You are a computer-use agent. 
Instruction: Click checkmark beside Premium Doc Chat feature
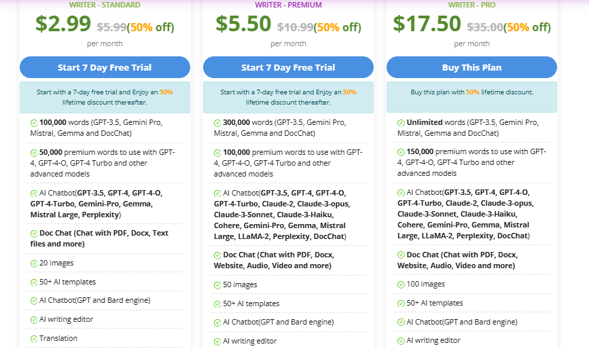coord(217,255)
